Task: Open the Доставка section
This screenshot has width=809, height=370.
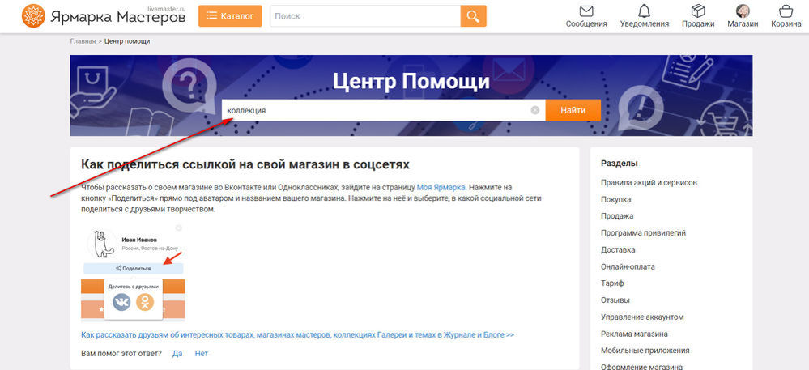Action: click(618, 249)
